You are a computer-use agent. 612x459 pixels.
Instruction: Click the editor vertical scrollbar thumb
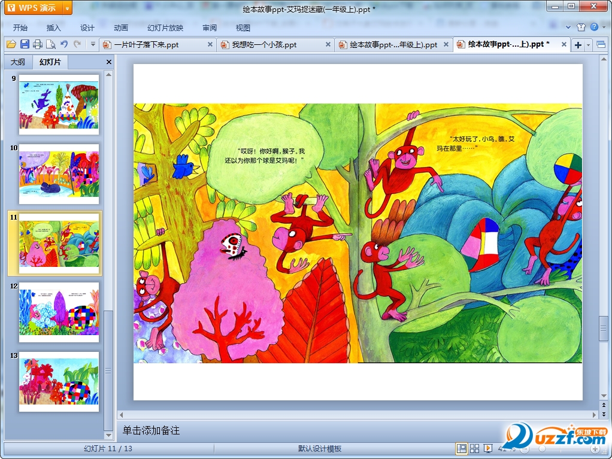coord(604,329)
